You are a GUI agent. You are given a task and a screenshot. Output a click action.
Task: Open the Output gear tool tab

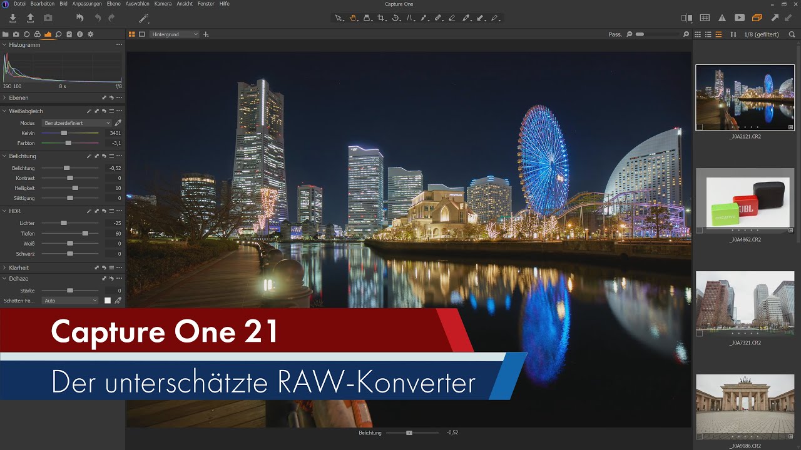pos(90,34)
